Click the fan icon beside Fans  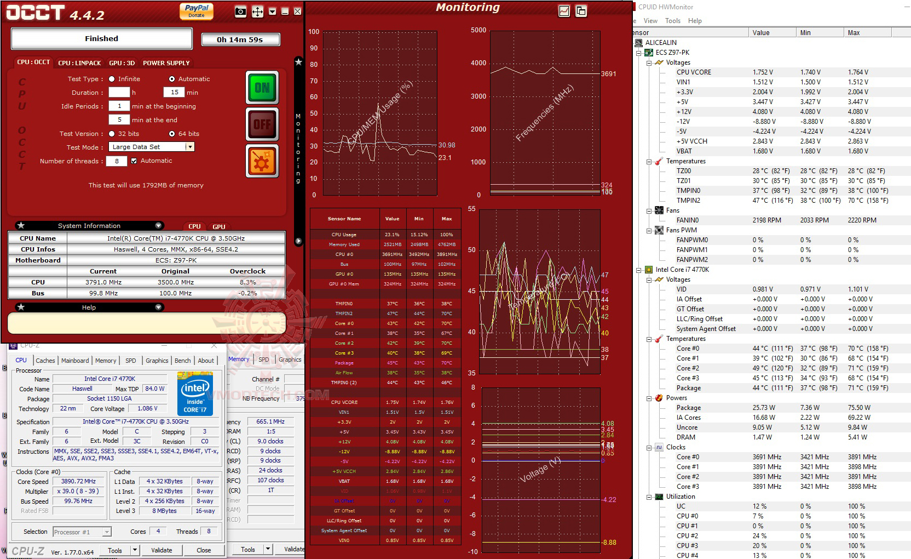(x=659, y=210)
